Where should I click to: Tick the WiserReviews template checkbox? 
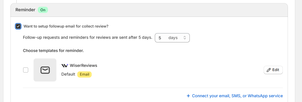pyautogui.click(x=26, y=70)
